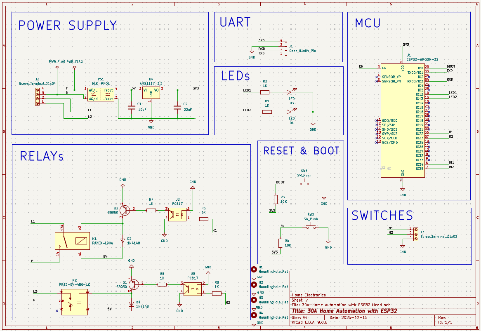This screenshot has width=481, height=331.
Task: Click the LED1 net label in the LEDs section
Action: point(247,90)
